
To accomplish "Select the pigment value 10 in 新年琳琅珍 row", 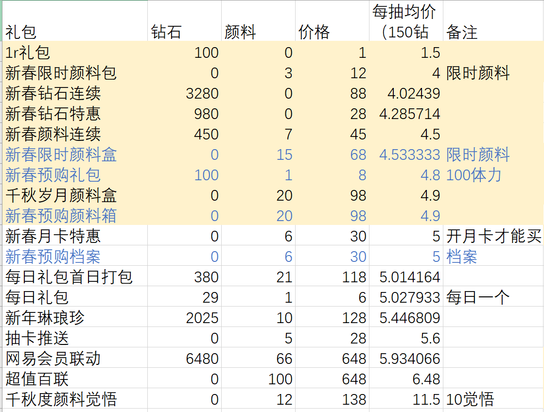I will [x=284, y=318].
